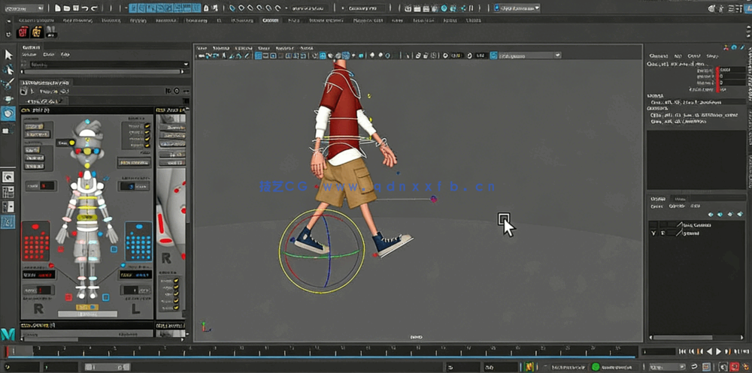752x373 pixels.
Task: Open the highlighted Custom shelf tab
Action: (x=270, y=20)
